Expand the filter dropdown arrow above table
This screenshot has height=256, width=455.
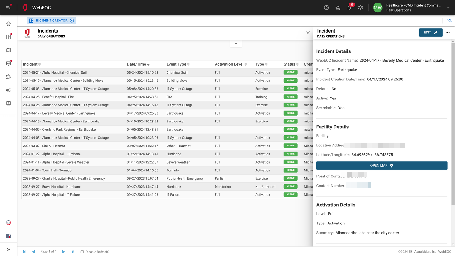[x=236, y=44]
